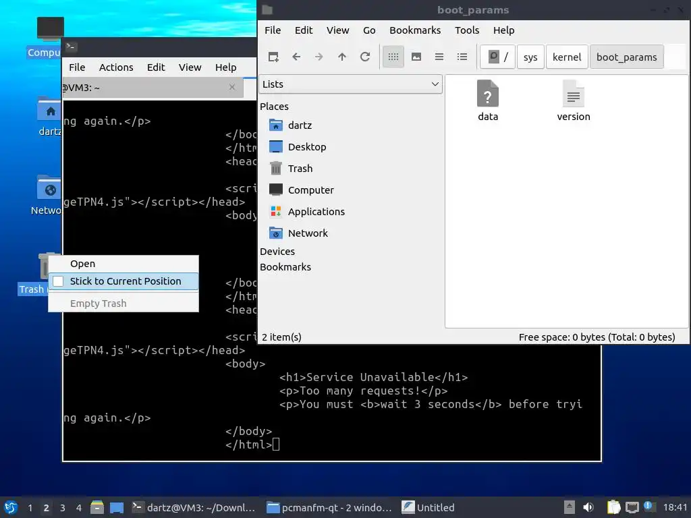
Task: Open clipboard manager tray icon
Action: [613, 507]
